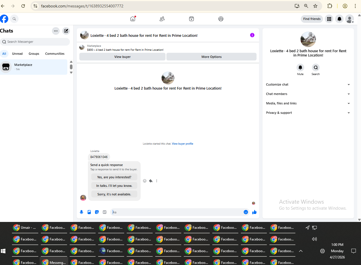361x265 pixels.
Task: Mute the conversation with bell icon
Action: 300,68
